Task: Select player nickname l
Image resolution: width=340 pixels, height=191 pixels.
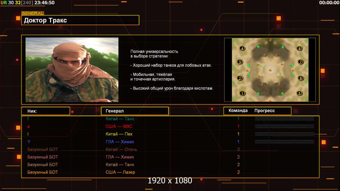Action: click(28, 134)
